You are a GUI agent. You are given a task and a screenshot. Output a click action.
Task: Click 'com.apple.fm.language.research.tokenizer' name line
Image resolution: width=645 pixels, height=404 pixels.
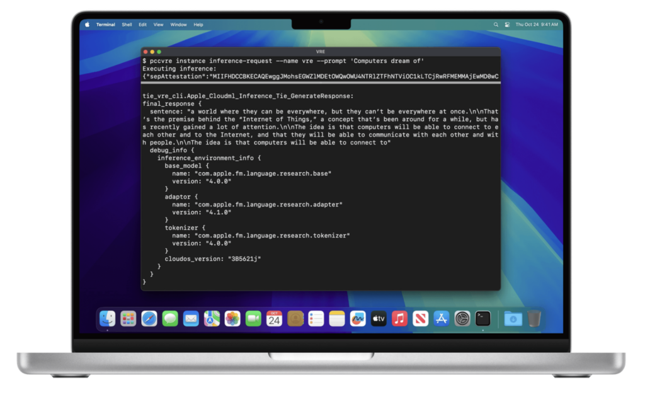[261, 235]
